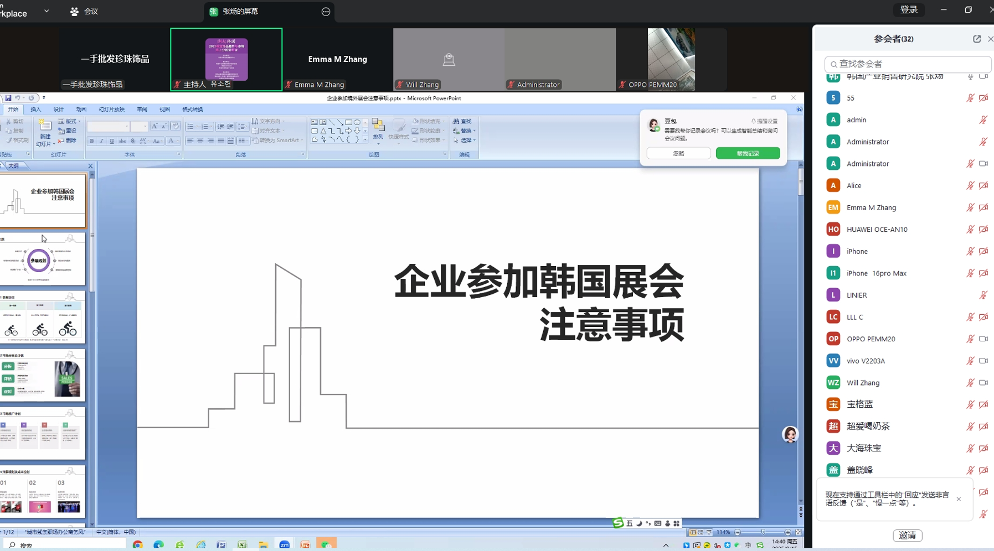Toggle Italic formatting on

pos(101,142)
